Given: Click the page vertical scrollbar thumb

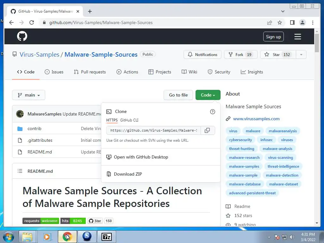Looking at the screenshot, I should (317, 43).
